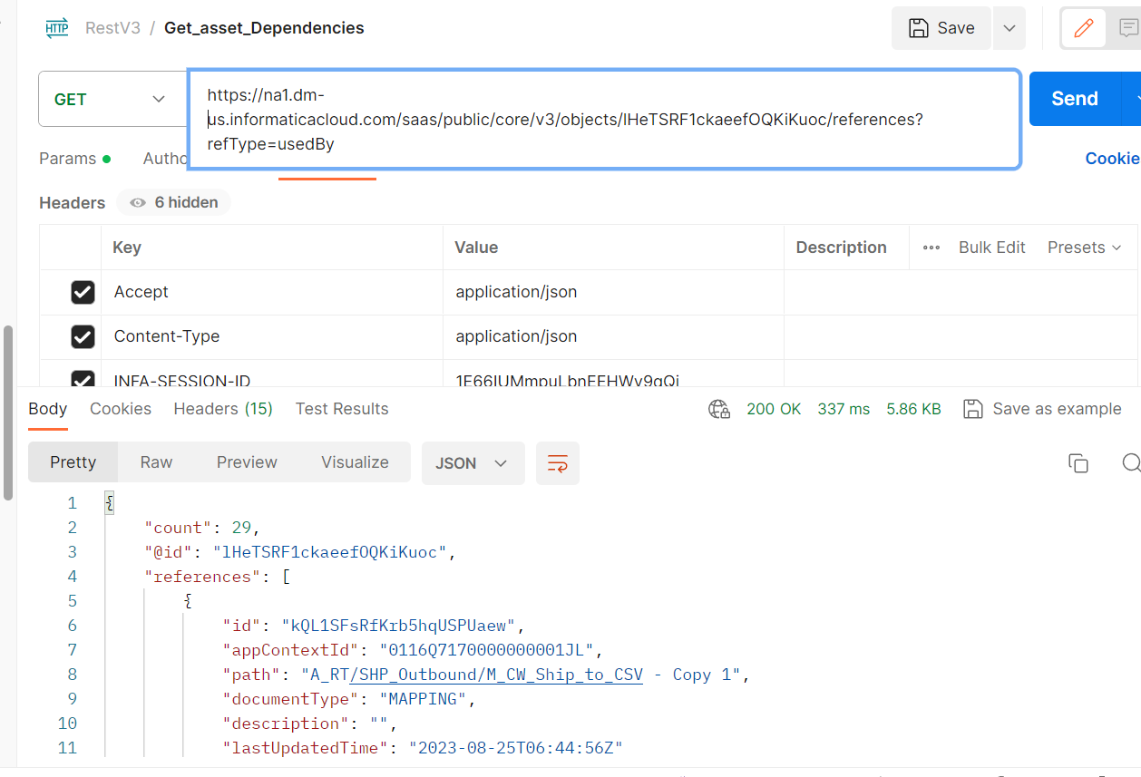Uncheck the Accept header checkbox
The image size is (1141, 777).
(x=83, y=292)
